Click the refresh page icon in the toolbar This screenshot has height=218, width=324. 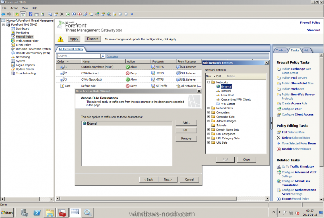(42, 14)
